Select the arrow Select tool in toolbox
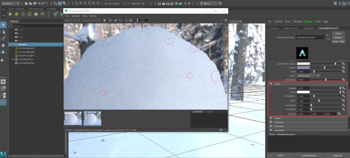 click(3, 25)
